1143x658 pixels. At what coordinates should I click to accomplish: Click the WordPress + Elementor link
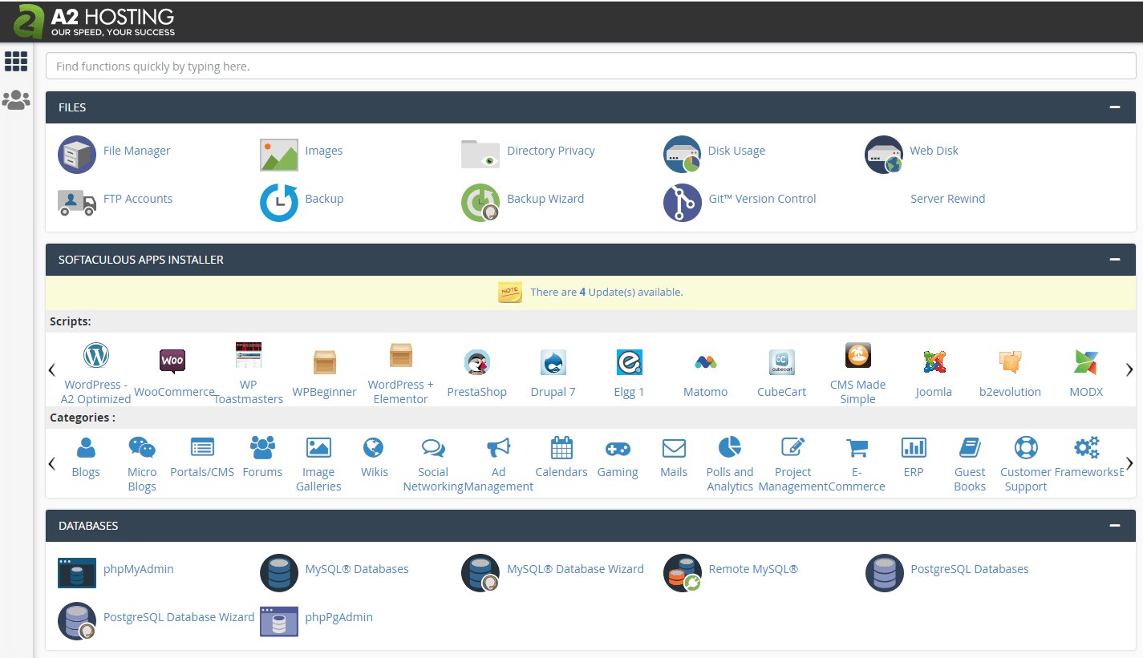point(400,392)
